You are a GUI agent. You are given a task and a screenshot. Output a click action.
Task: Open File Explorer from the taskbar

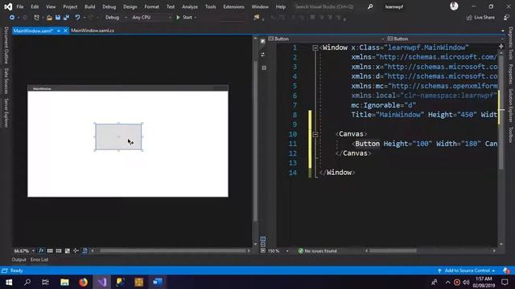point(64,282)
